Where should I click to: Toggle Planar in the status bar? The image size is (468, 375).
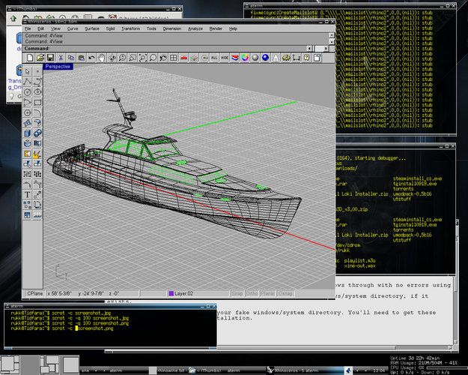pyautogui.click(x=267, y=294)
